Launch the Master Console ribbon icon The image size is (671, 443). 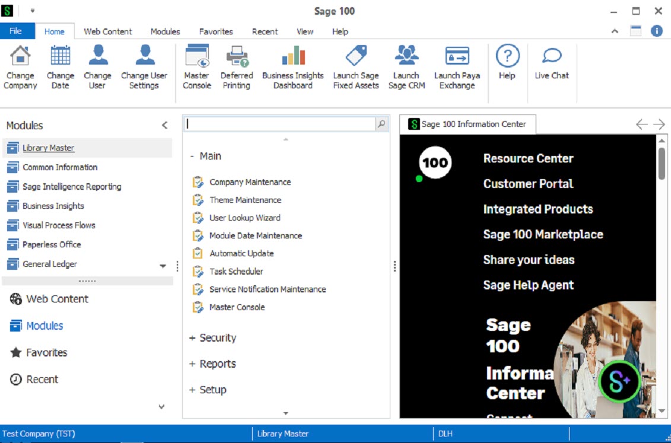[197, 56]
